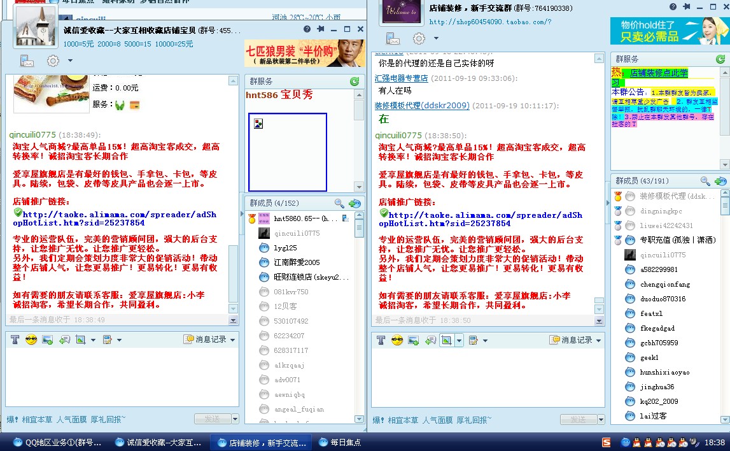Image resolution: width=730 pixels, height=451 pixels.
Task: Click 装修模板代理(ddskr2009) sender name link
Action: click(422, 105)
